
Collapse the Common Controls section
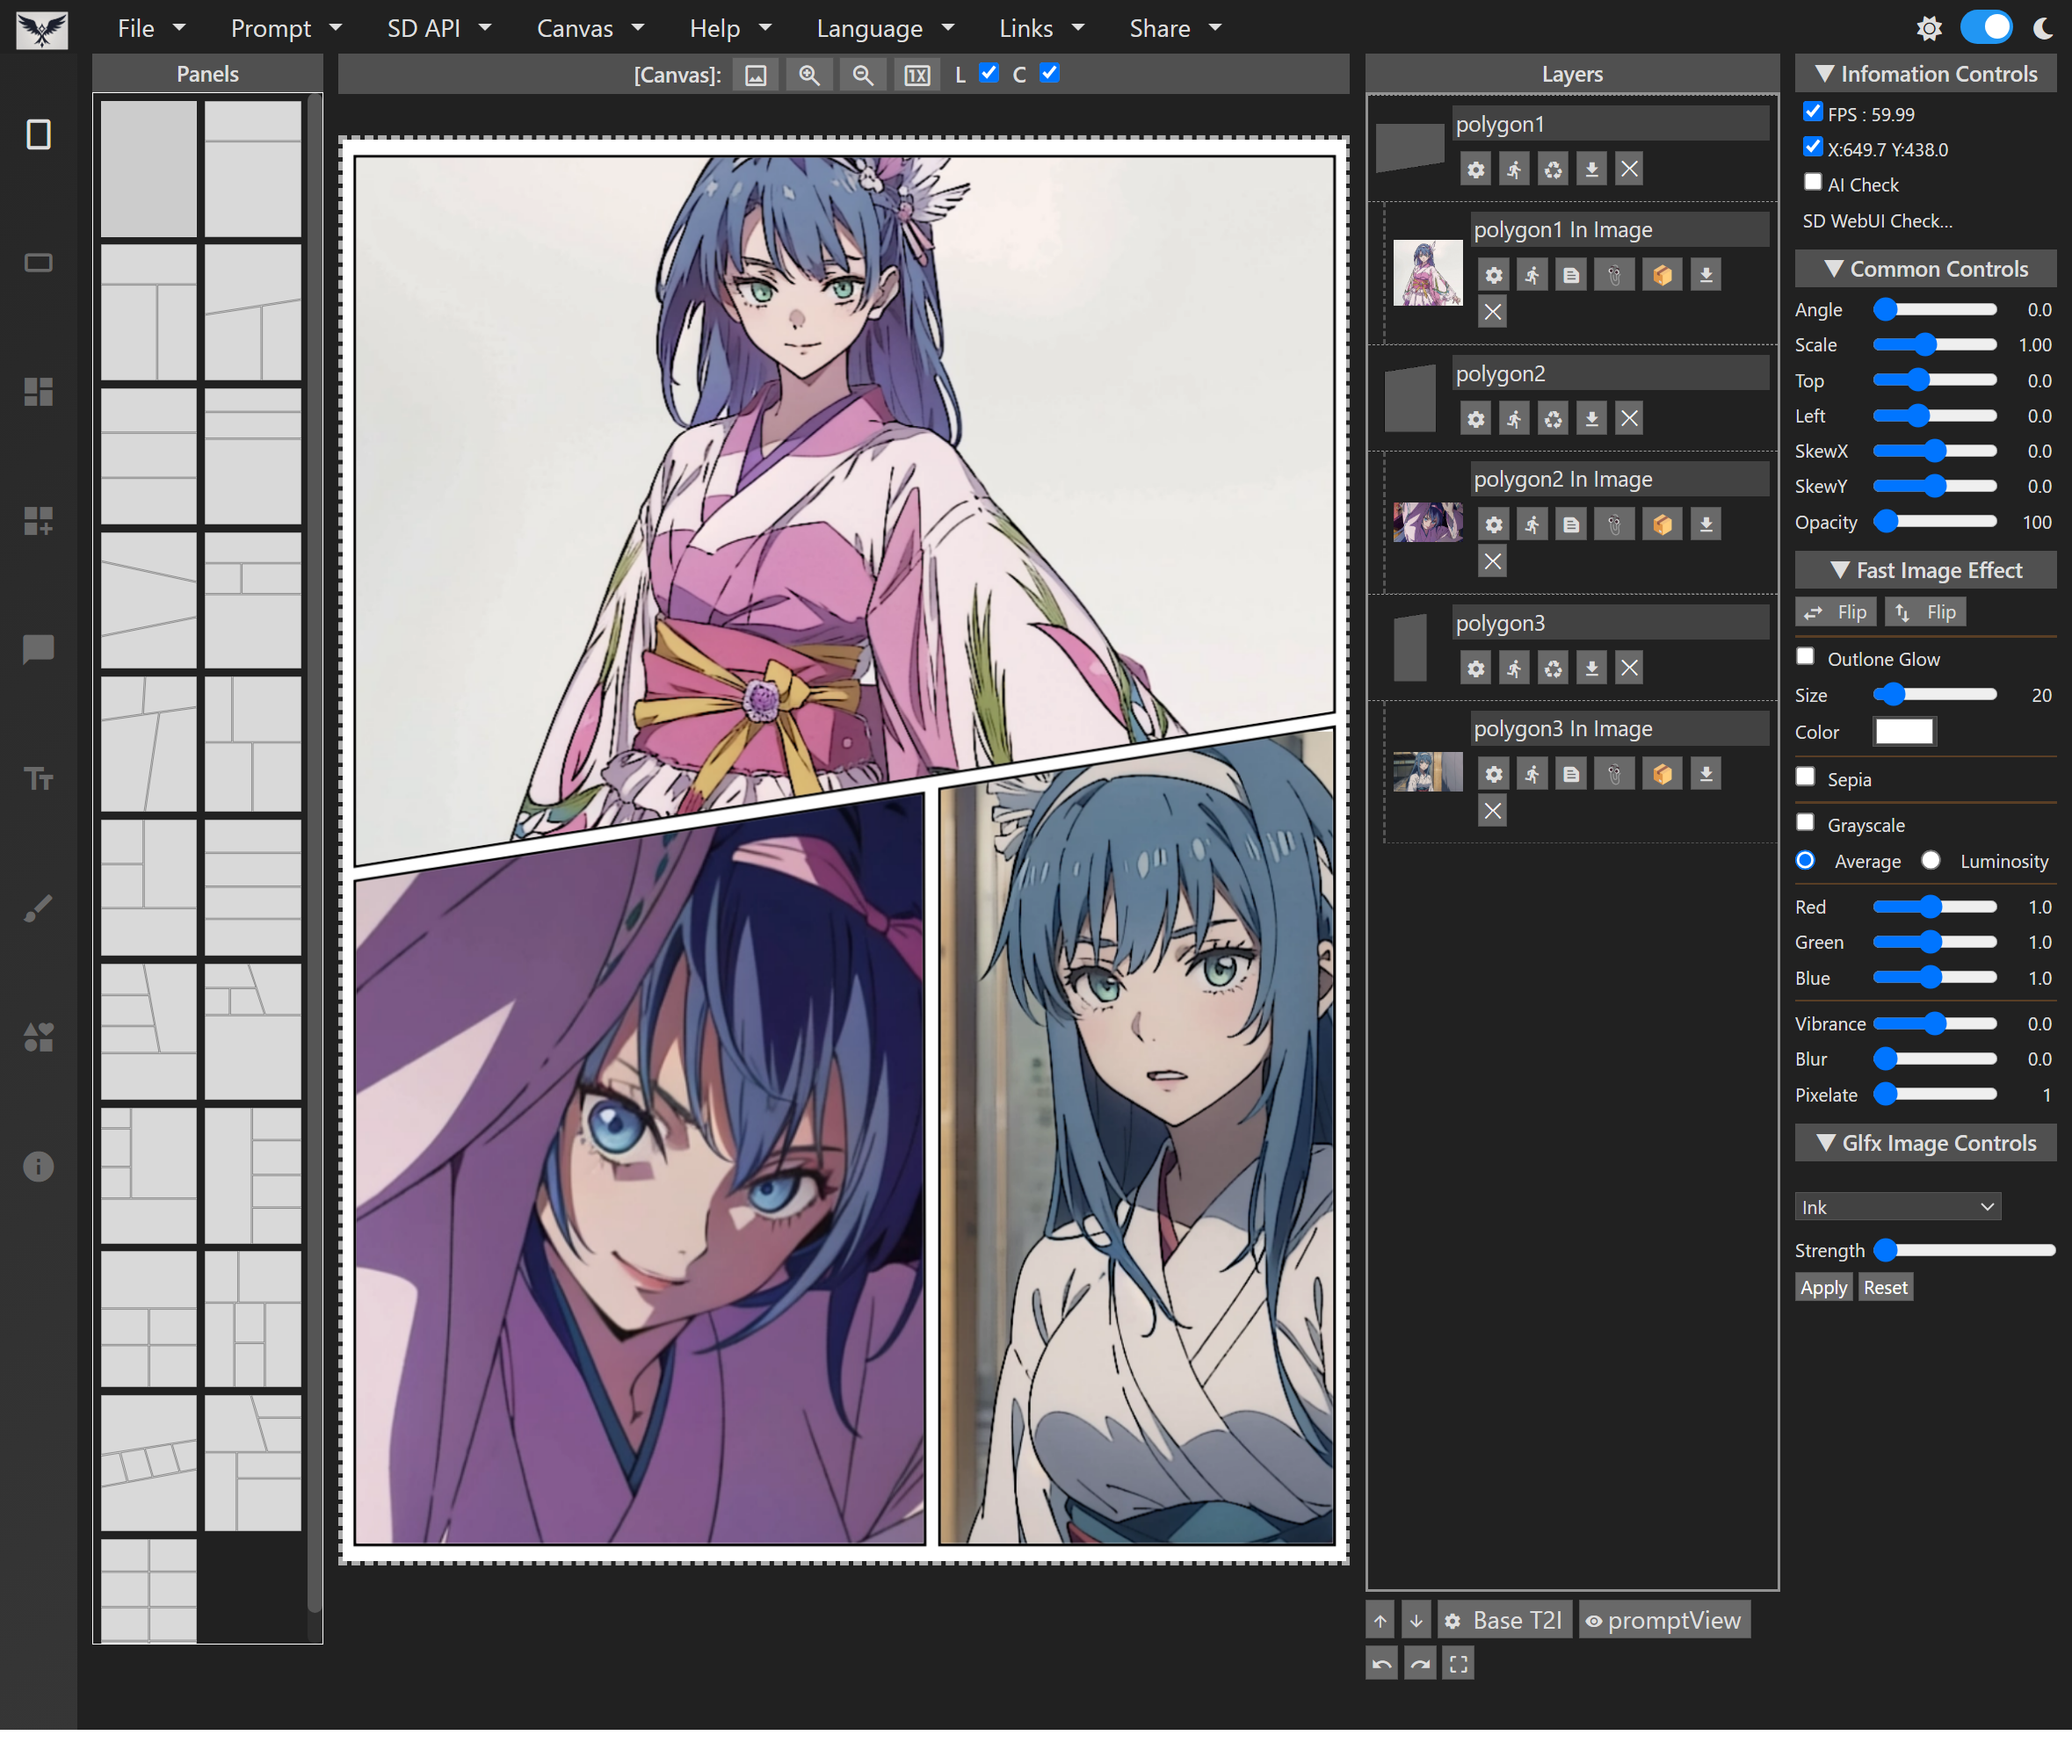1925,269
